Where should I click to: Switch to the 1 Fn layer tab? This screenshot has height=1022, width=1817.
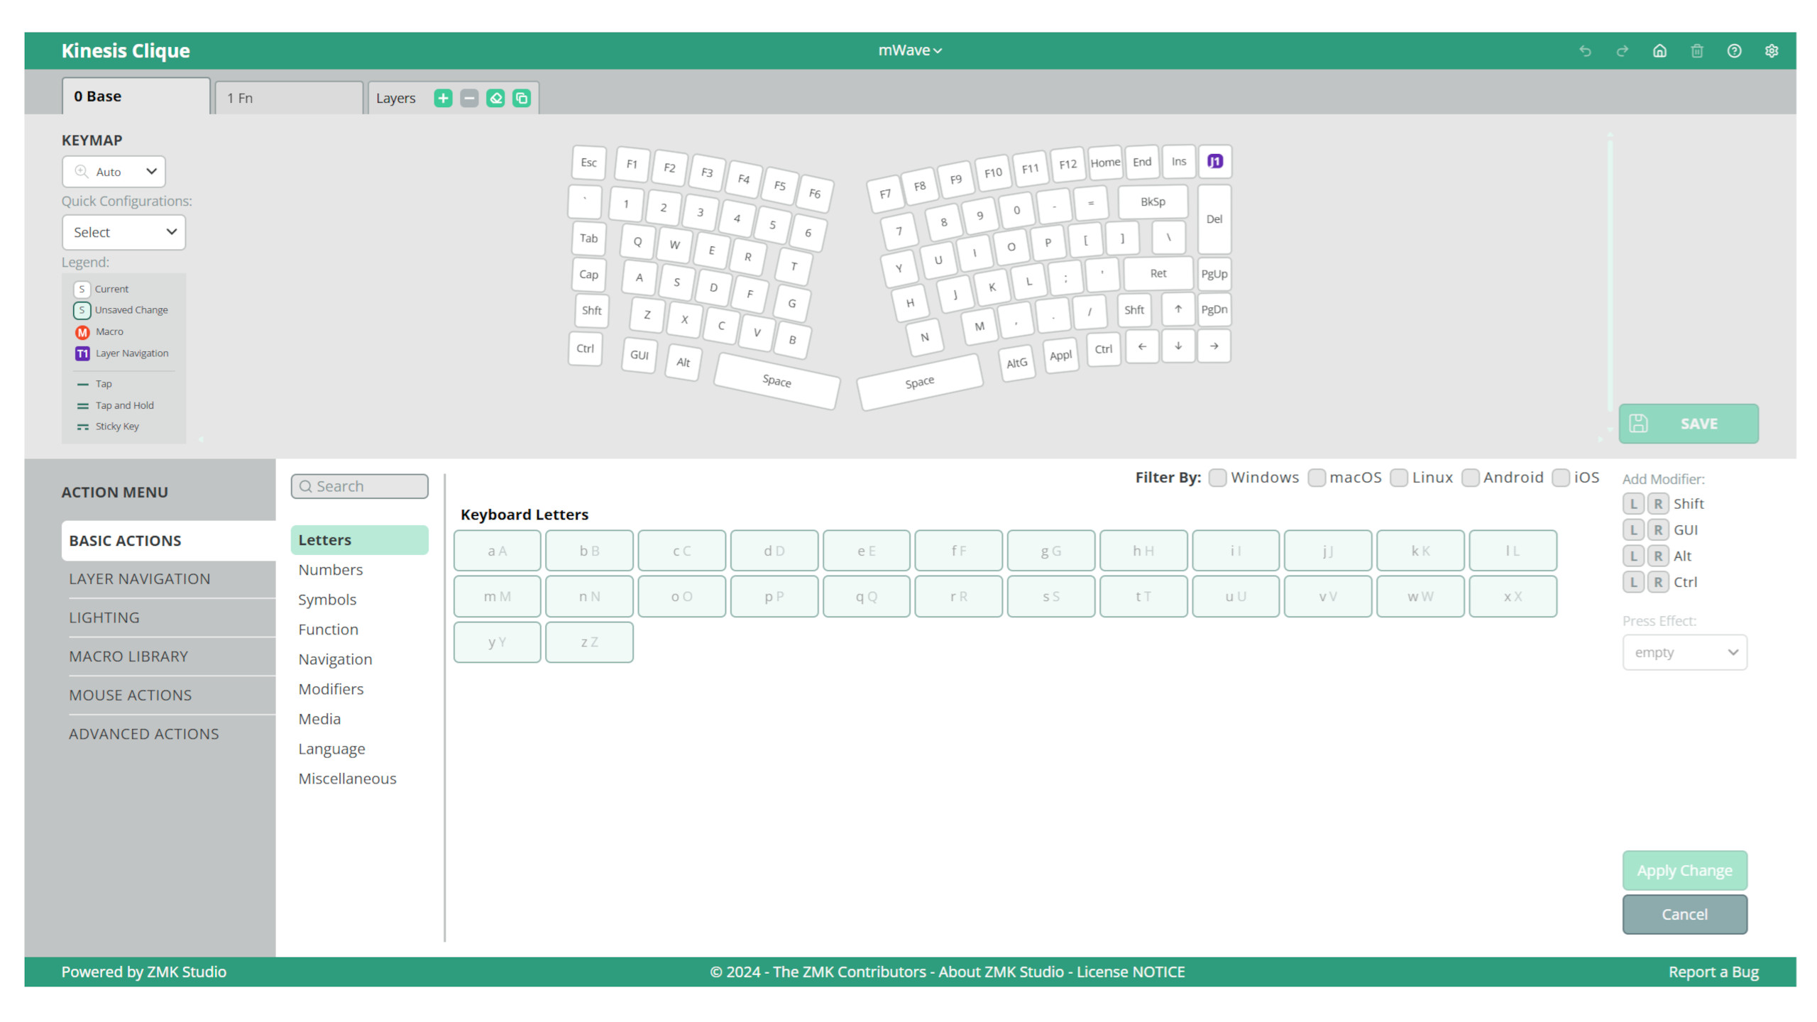289,98
